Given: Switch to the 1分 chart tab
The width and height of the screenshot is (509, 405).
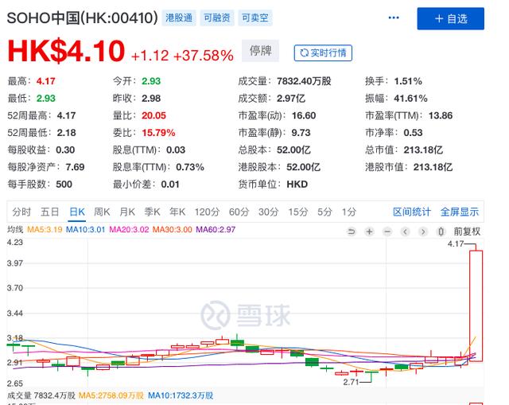Looking at the screenshot, I should (x=349, y=212).
